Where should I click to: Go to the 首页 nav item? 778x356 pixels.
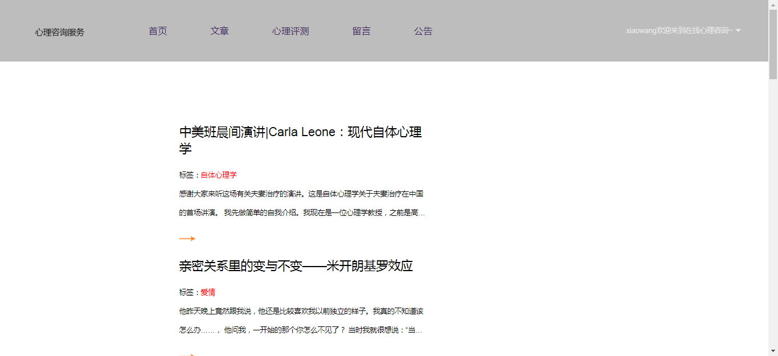[x=158, y=31]
